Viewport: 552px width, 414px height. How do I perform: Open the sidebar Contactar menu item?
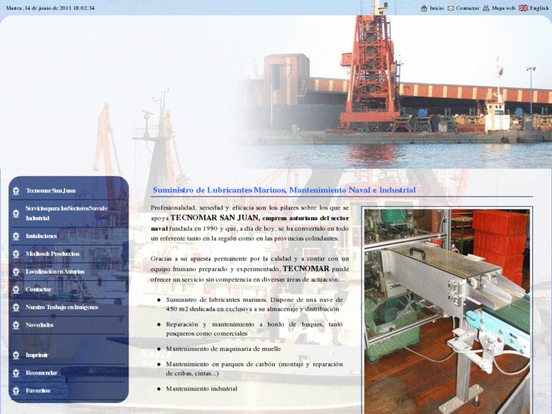click(x=39, y=289)
